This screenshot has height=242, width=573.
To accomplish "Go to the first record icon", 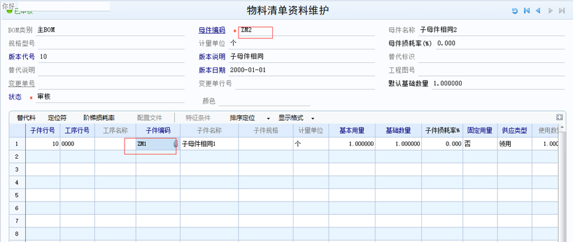I will [527, 11].
